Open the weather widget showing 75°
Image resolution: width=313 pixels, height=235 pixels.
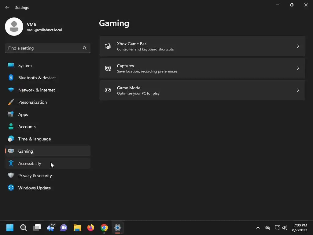tap(51, 227)
